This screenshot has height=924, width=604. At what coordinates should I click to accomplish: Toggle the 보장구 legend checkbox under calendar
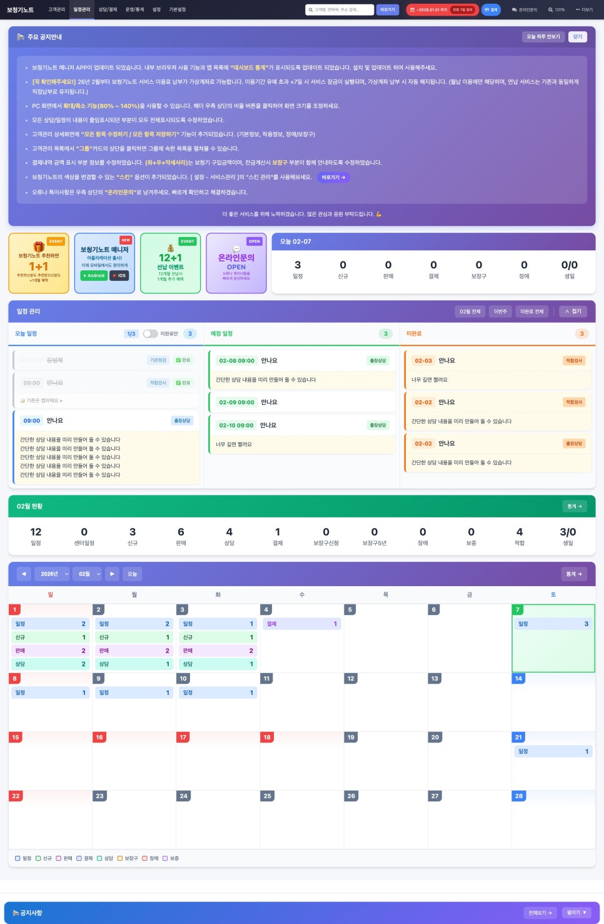pos(120,858)
